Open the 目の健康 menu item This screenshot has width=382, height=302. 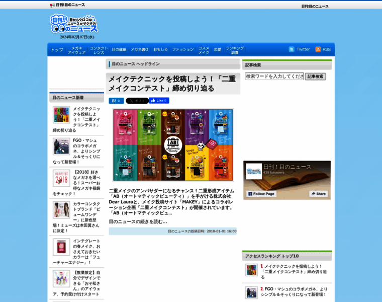119,49
